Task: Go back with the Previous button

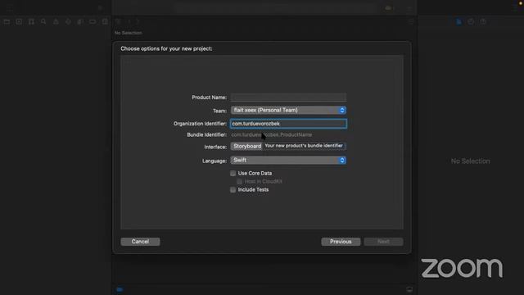Action: 341,242
